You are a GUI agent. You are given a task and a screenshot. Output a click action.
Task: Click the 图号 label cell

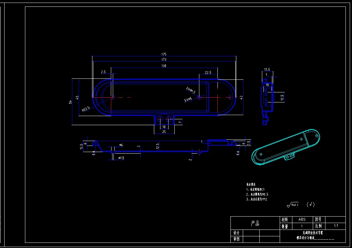319,219
